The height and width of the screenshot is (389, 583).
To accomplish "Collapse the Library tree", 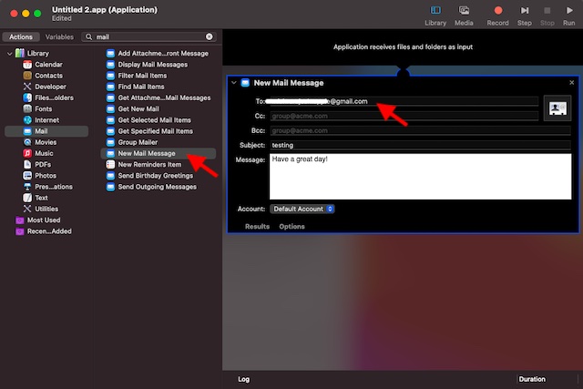I will coord(10,54).
